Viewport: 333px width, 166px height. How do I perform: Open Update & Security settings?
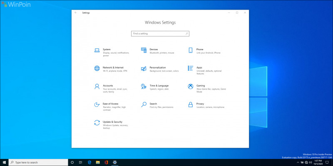(112, 125)
